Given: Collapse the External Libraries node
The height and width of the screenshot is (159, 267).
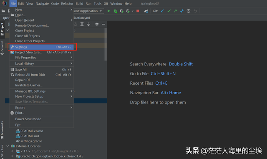Looking at the screenshot, I should tap(8, 146).
